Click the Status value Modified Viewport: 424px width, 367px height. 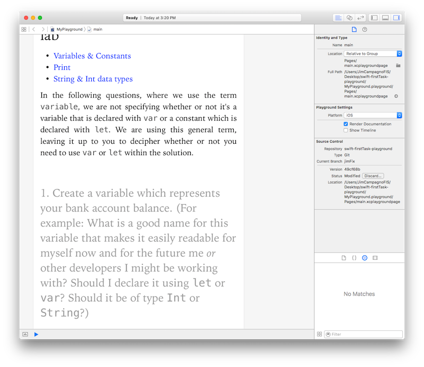(x=352, y=176)
